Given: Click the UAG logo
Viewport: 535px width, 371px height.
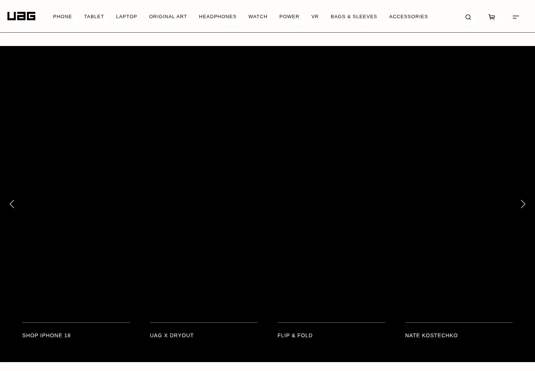Looking at the screenshot, I should [x=21, y=16].
